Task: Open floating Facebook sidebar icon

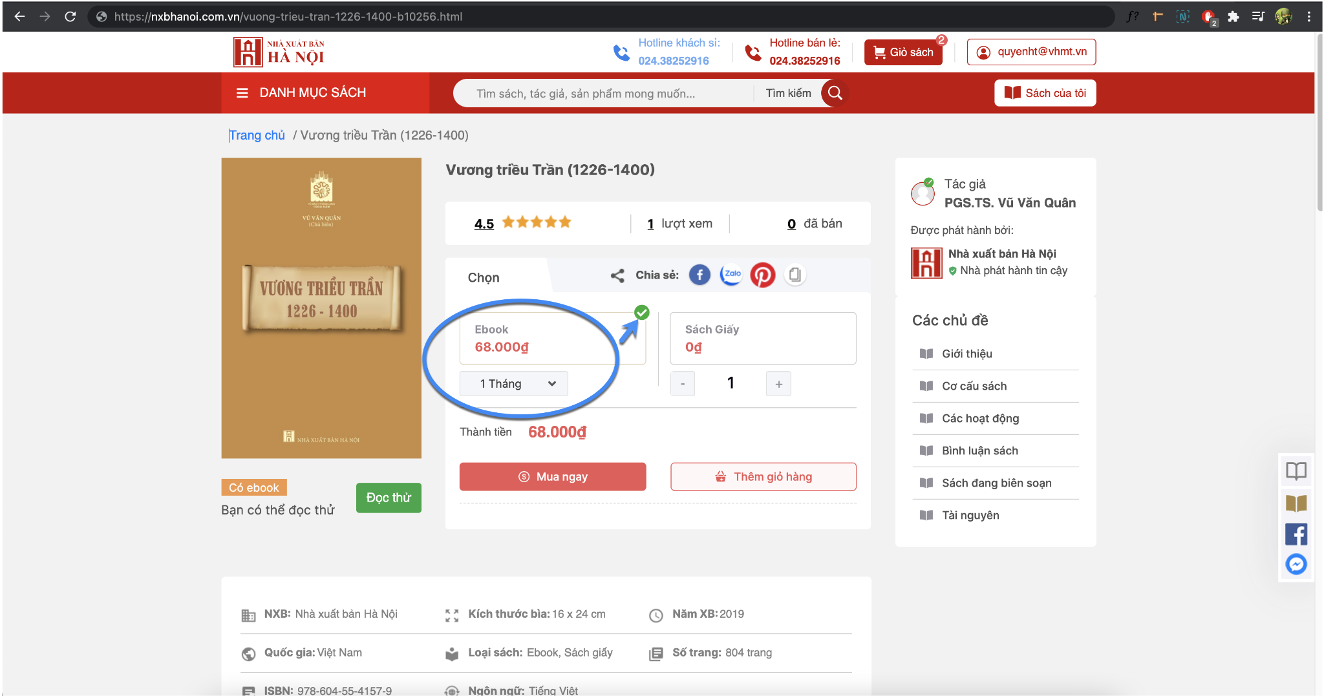Action: (1296, 534)
